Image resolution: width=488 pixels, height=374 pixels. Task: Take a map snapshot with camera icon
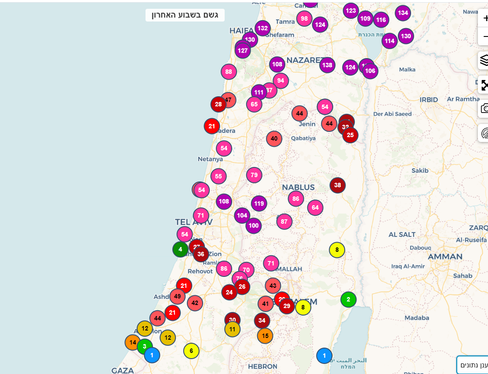(484, 109)
